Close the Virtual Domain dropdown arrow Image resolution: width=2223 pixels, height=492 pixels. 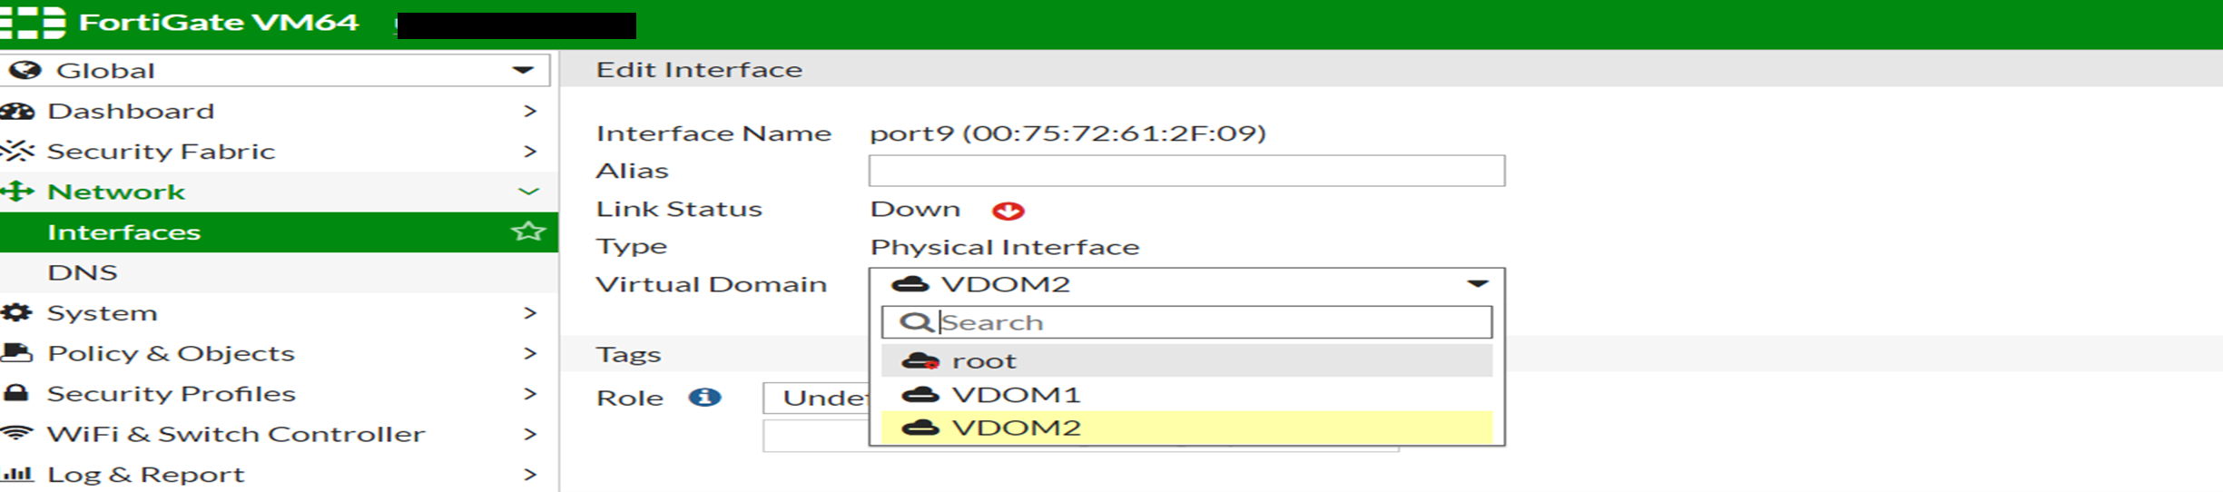coord(1478,284)
